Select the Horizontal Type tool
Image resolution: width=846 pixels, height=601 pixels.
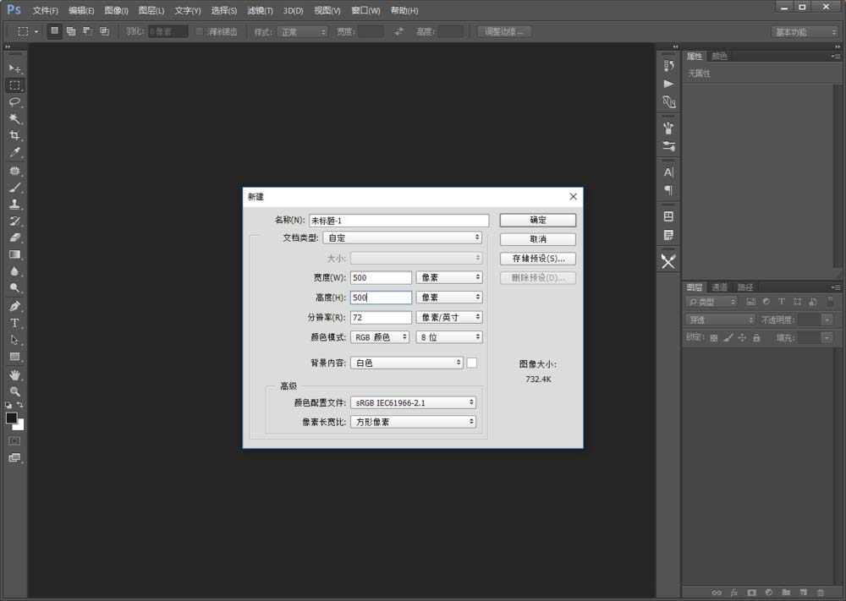click(x=14, y=323)
